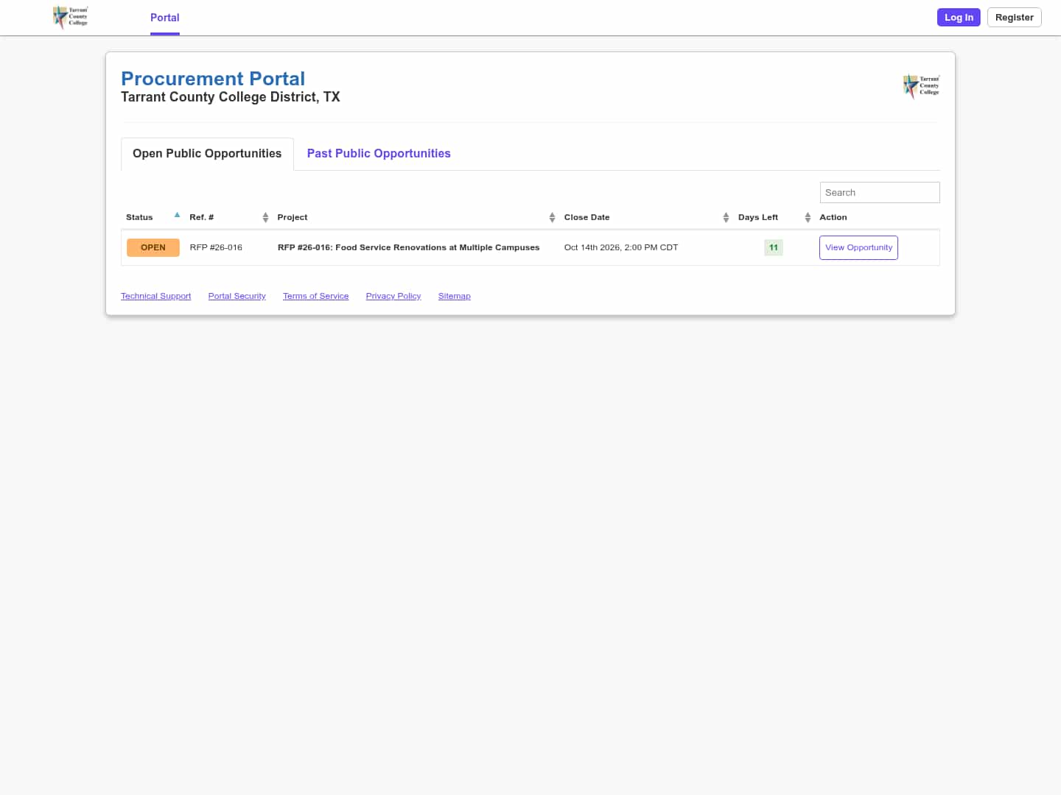Click the Log In button
The height and width of the screenshot is (795, 1061).
click(x=959, y=17)
